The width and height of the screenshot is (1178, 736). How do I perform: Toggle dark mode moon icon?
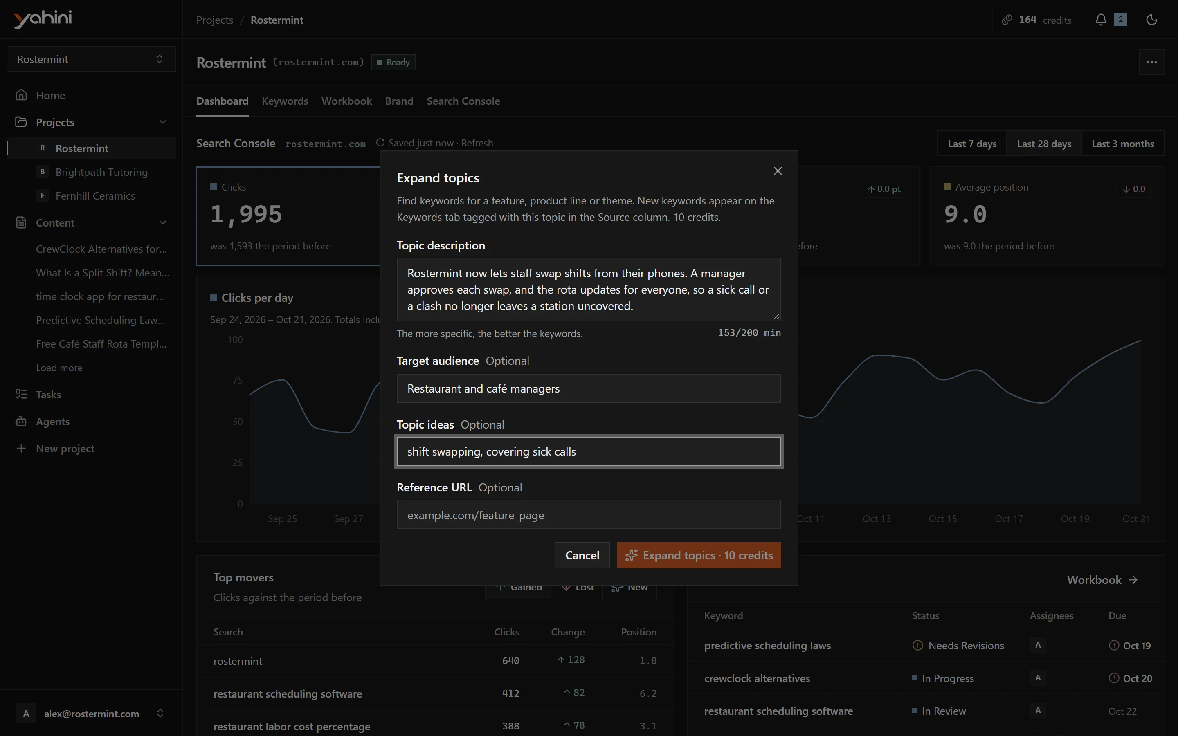(1151, 20)
